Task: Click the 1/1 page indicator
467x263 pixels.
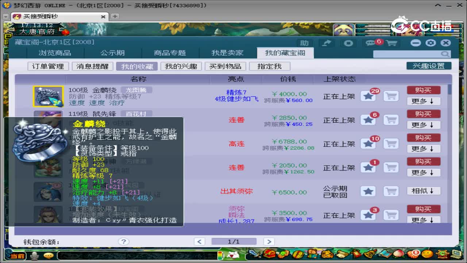Action: pos(233,241)
